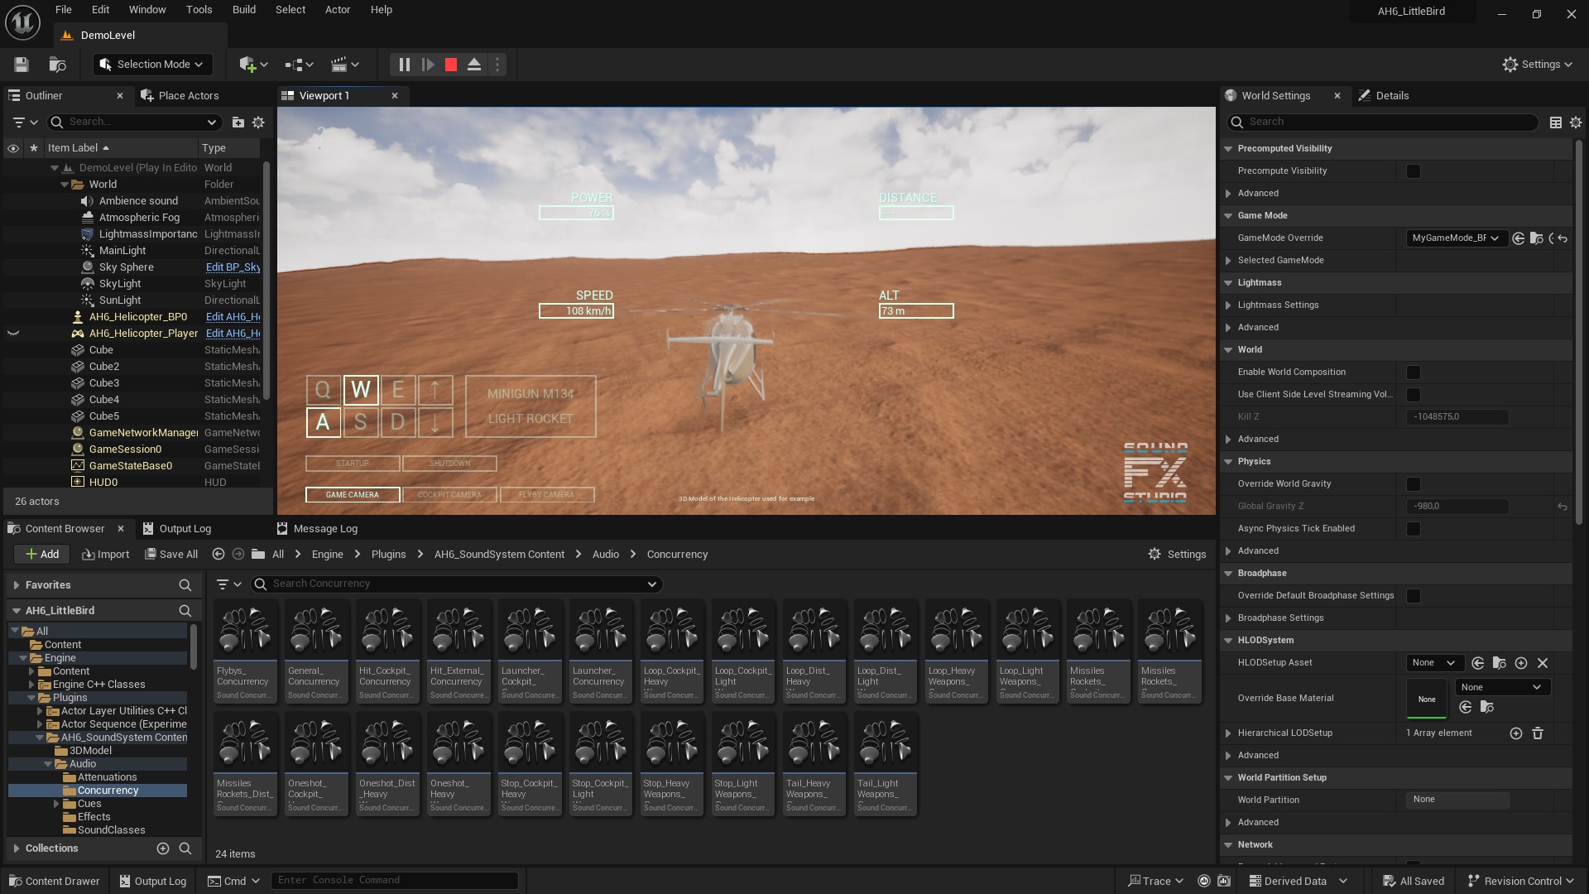Switch to the Details tab
This screenshot has width=1589, height=894.
tap(1391, 95)
